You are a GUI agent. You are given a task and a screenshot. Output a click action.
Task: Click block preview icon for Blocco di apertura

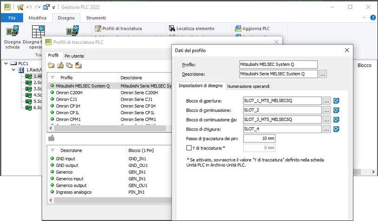point(337,101)
